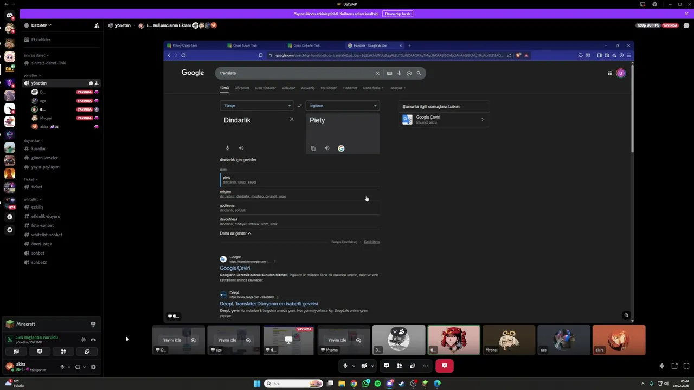This screenshot has height=390, width=694.
Task: Click screen share icon in bottom call controls
Action: pyautogui.click(x=387, y=366)
